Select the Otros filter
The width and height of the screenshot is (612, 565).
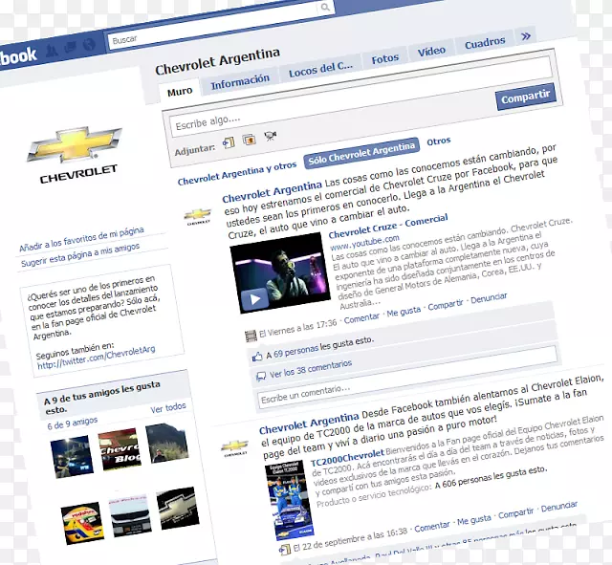click(438, 141)
